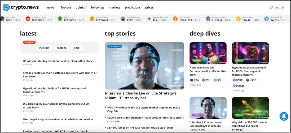Click the Ethereum price $4,339.50 in ticker
This screenshot has height=133, width=291.
[217, 20]
